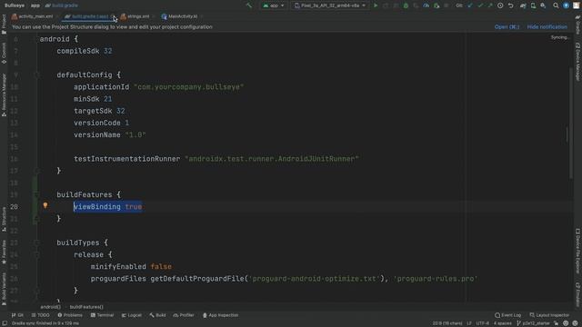
Task: Click the lightbulb quick-fix icon on line 20
Action: point(45,205)
